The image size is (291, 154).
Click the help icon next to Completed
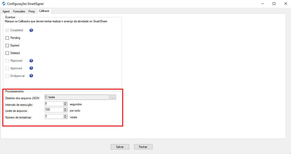[x=31, y=30]
